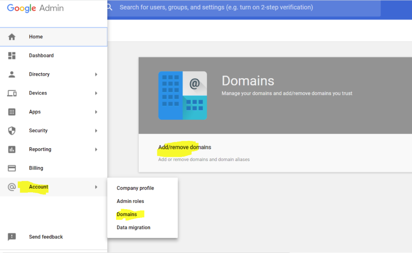The height and width of the screenshot is (253, 412).
Task: Choose Admin roles from the submenu
Action: coord(130,201)
